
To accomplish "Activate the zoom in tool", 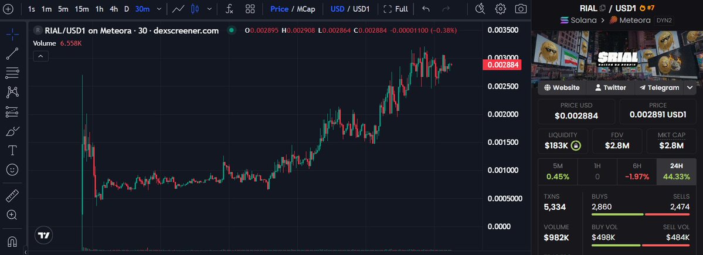I will [12, 215].
